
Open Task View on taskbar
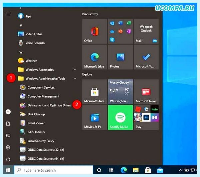tap(111, 170)
